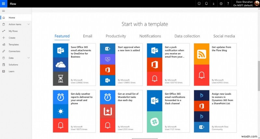
Task: Click alarm clock icon on weather card
Action: [x=60, y=97]
